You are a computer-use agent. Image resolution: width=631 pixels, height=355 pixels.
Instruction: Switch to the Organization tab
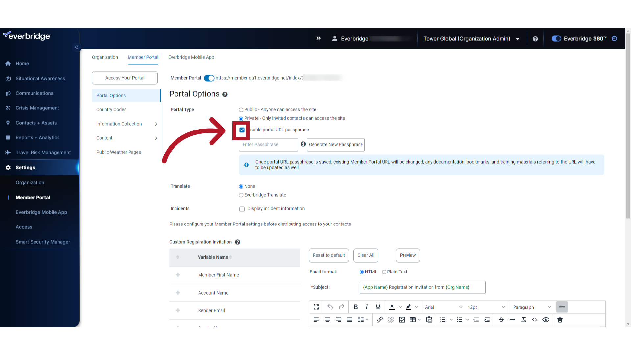click(105, 57)
